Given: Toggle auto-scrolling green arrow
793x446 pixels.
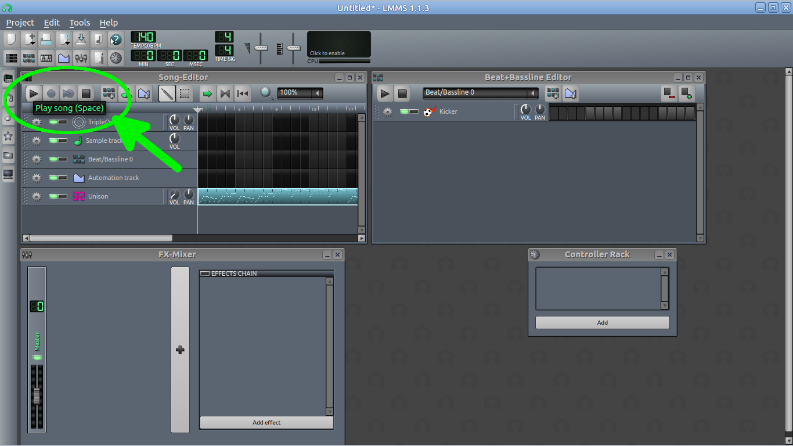Looking at the screenshot, I should 207,93.
